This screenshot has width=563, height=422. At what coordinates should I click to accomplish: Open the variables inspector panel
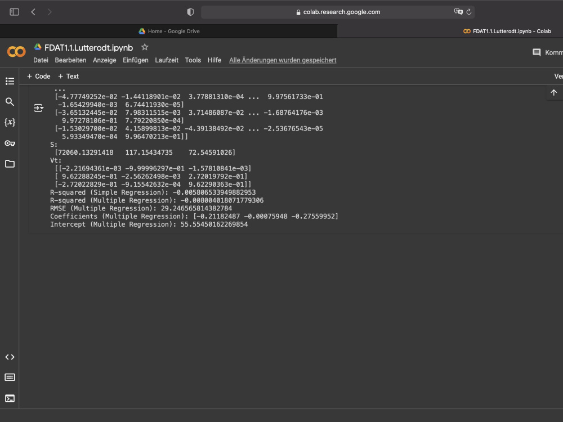(x=10, y=122)
